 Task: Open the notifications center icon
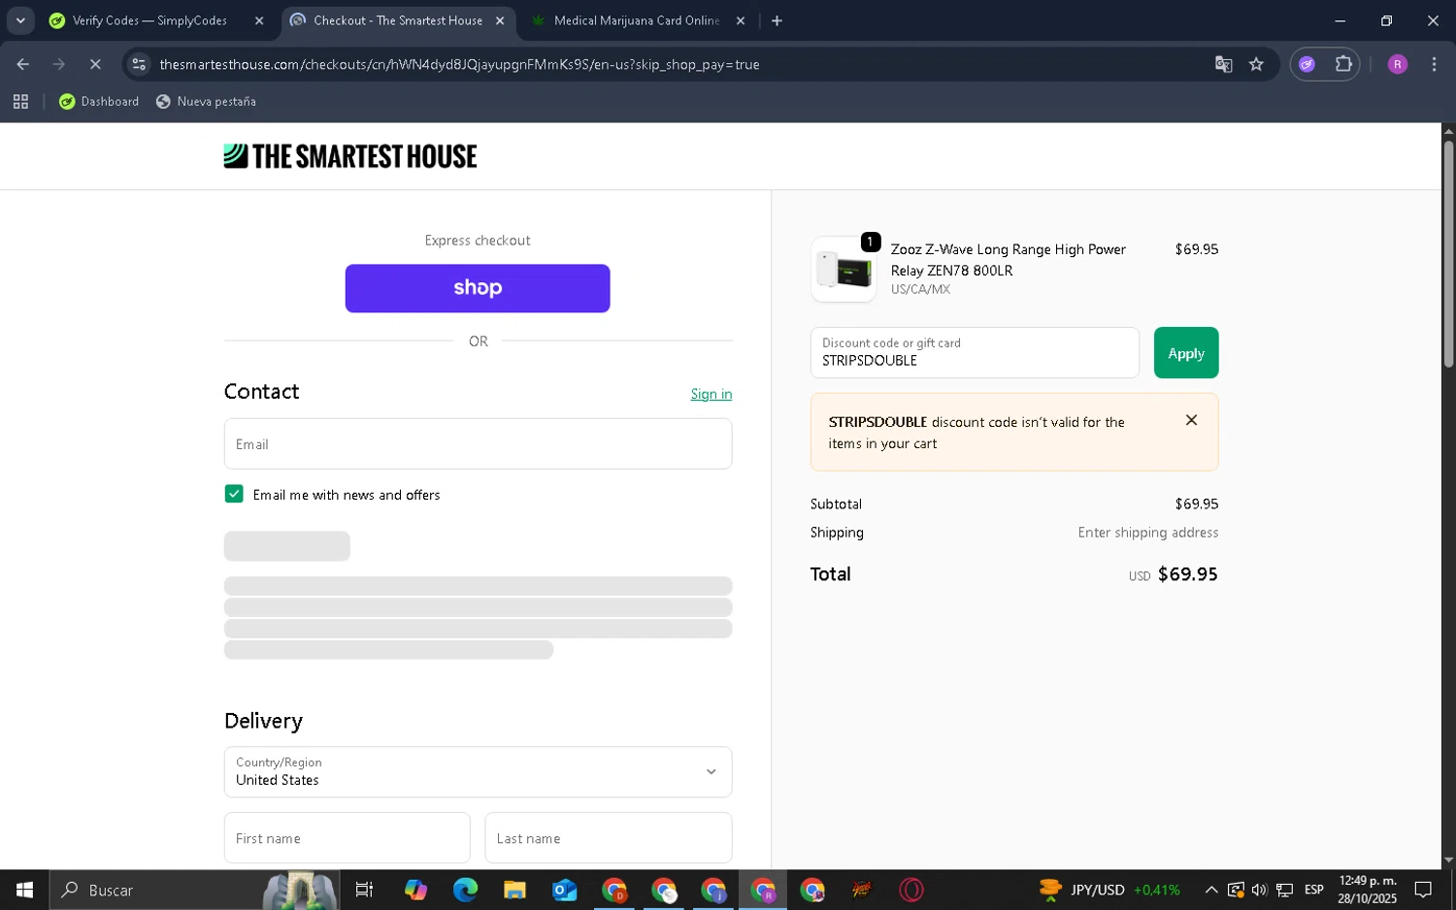[1423, 890]
